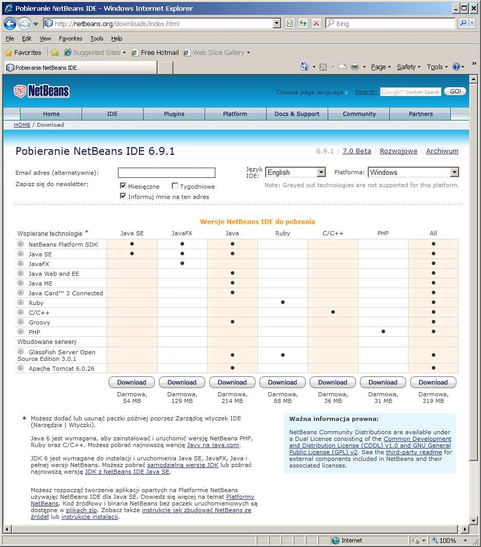Open the Archiwum link
Viewport: 481px width, 547px height.
point(442,151)
